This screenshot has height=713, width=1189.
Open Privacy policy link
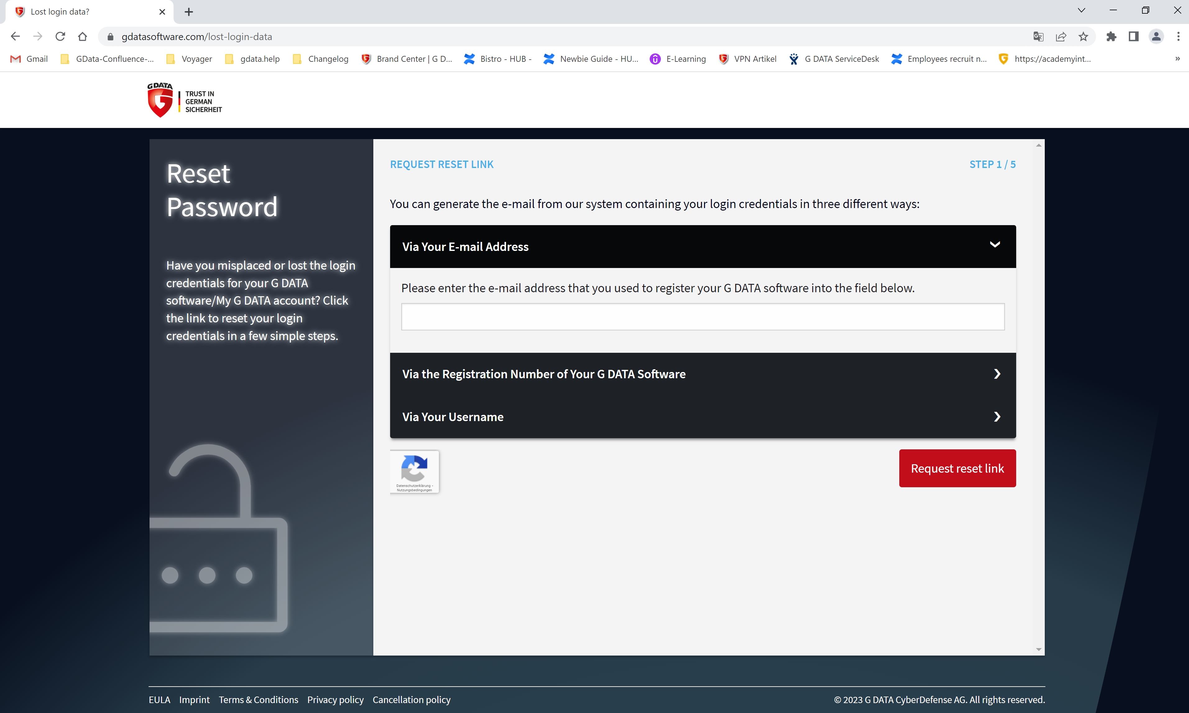335,700
